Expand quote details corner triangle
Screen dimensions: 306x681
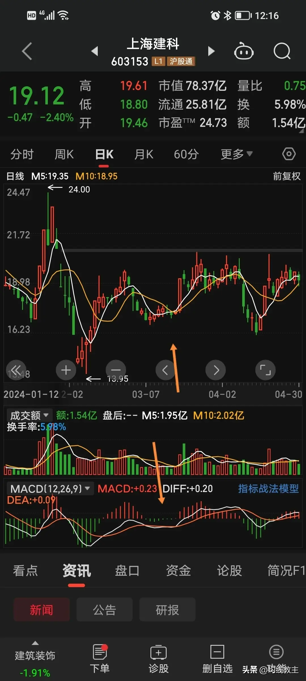[x=301, y=131]
